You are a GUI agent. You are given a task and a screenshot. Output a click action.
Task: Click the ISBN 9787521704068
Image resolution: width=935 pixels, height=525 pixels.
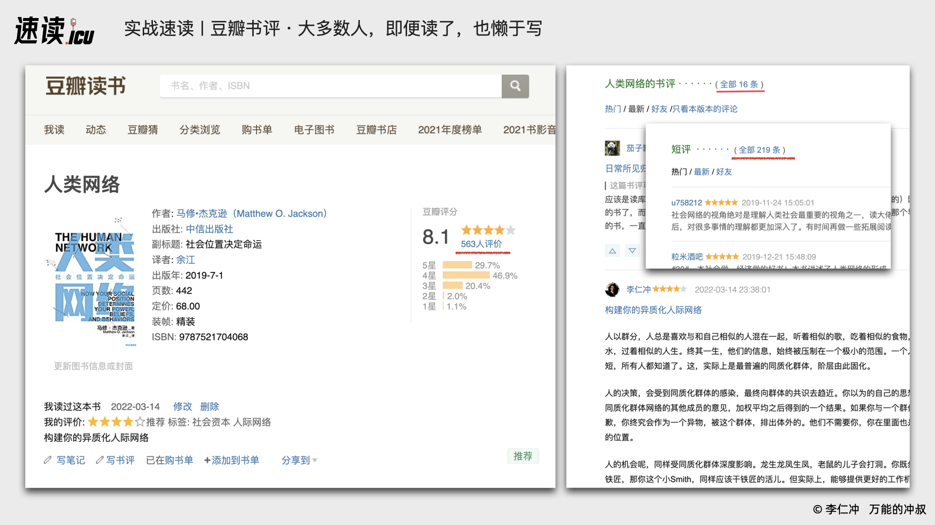coord(213,337)
